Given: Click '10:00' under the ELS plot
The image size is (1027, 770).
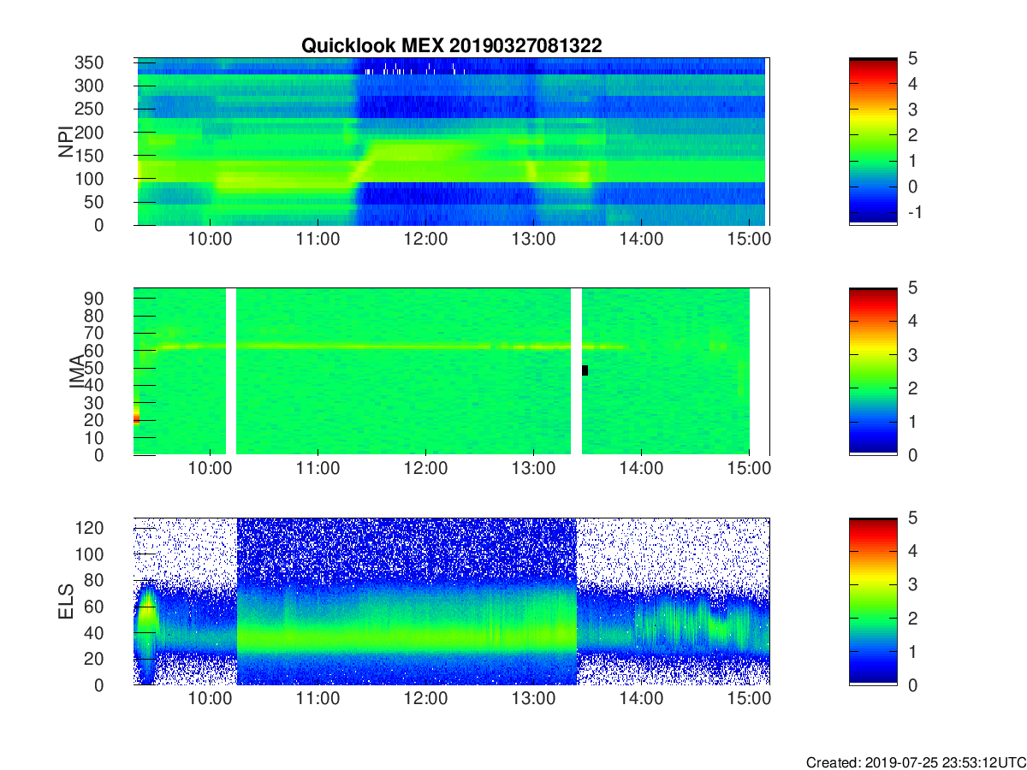Looking at the screenshot, I should [211, 701].
